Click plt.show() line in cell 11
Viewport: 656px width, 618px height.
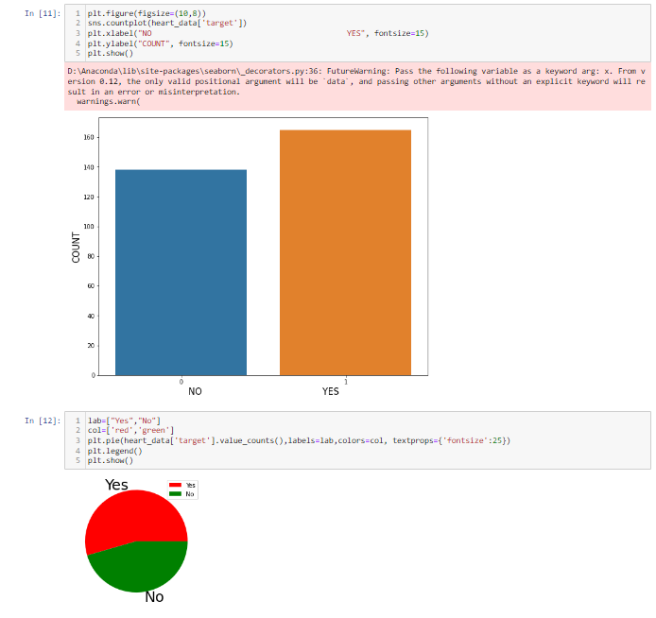click(x=110, y=53)
